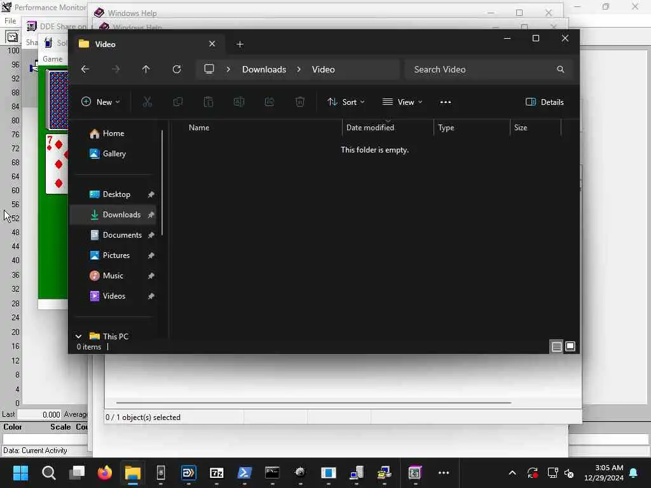Add a new Explorer tab
Image resolution: width=651 pixels, height=488 pixels.
240,44
